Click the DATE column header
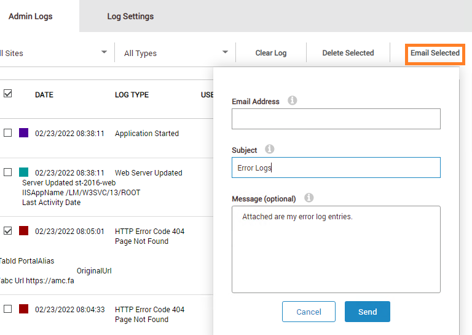472x335 pixels. pos(44,95)
